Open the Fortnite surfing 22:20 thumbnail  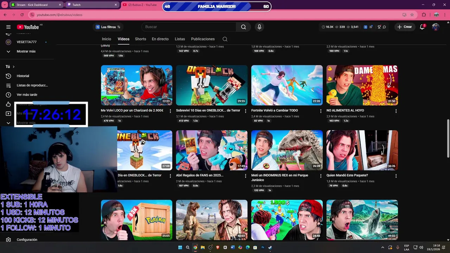[x=287, y=85]
